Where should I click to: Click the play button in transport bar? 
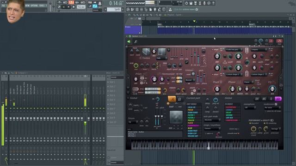point(64,7)
